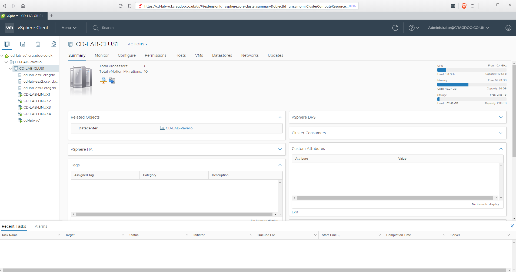Open the Hosts tab

[181, 55]
